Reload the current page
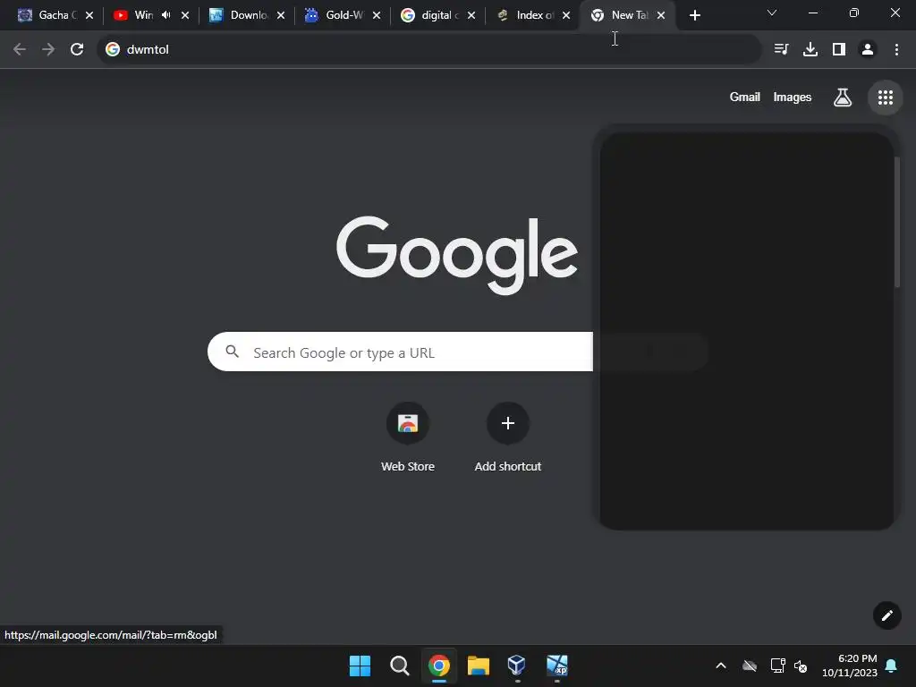Screen dimensions: 916x687 77,50
